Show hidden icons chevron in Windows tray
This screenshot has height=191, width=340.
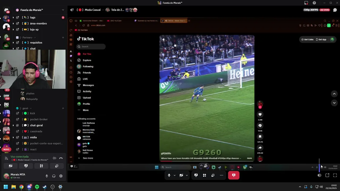[300, 187]
